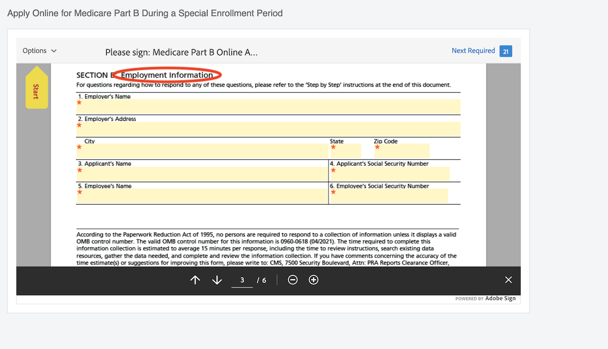Click the document scrollbar on the right
Image resolution: width=608 pixels, height=349 pixels.
click(505, 160)
